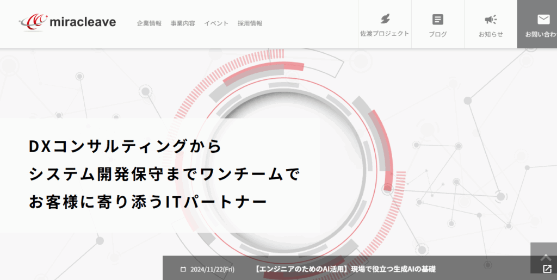Open the イベント menu
Viewport: 557px width, 280px height.
pos(216,23)
